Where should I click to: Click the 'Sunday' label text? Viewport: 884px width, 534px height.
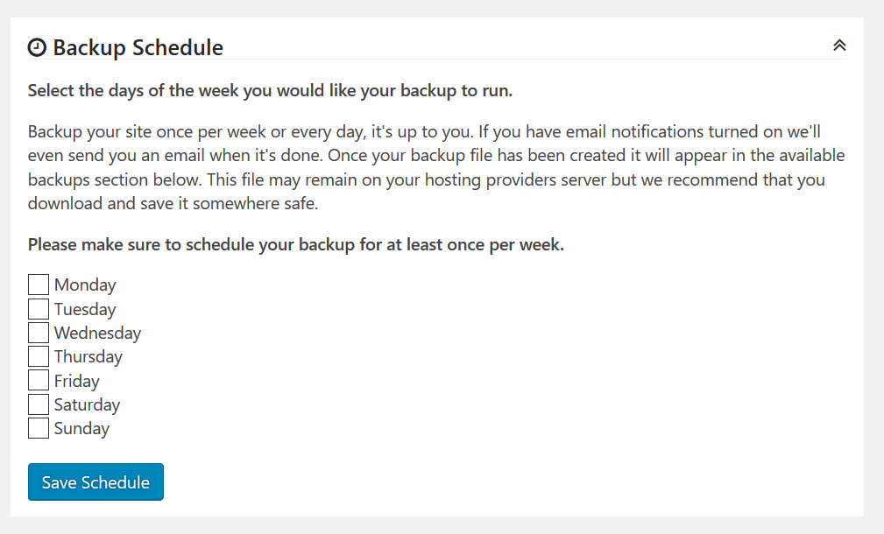(x=81, y=428)
